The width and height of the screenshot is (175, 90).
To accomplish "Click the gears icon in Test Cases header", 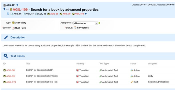I will coord(6,56).
